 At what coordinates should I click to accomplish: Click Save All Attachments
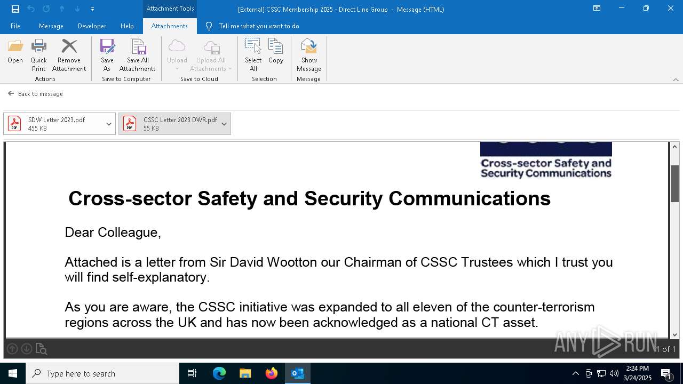point(138,55)
